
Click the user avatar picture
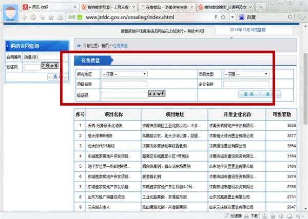(10, 13)
